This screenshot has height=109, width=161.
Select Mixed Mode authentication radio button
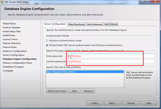tap(47, 45)
